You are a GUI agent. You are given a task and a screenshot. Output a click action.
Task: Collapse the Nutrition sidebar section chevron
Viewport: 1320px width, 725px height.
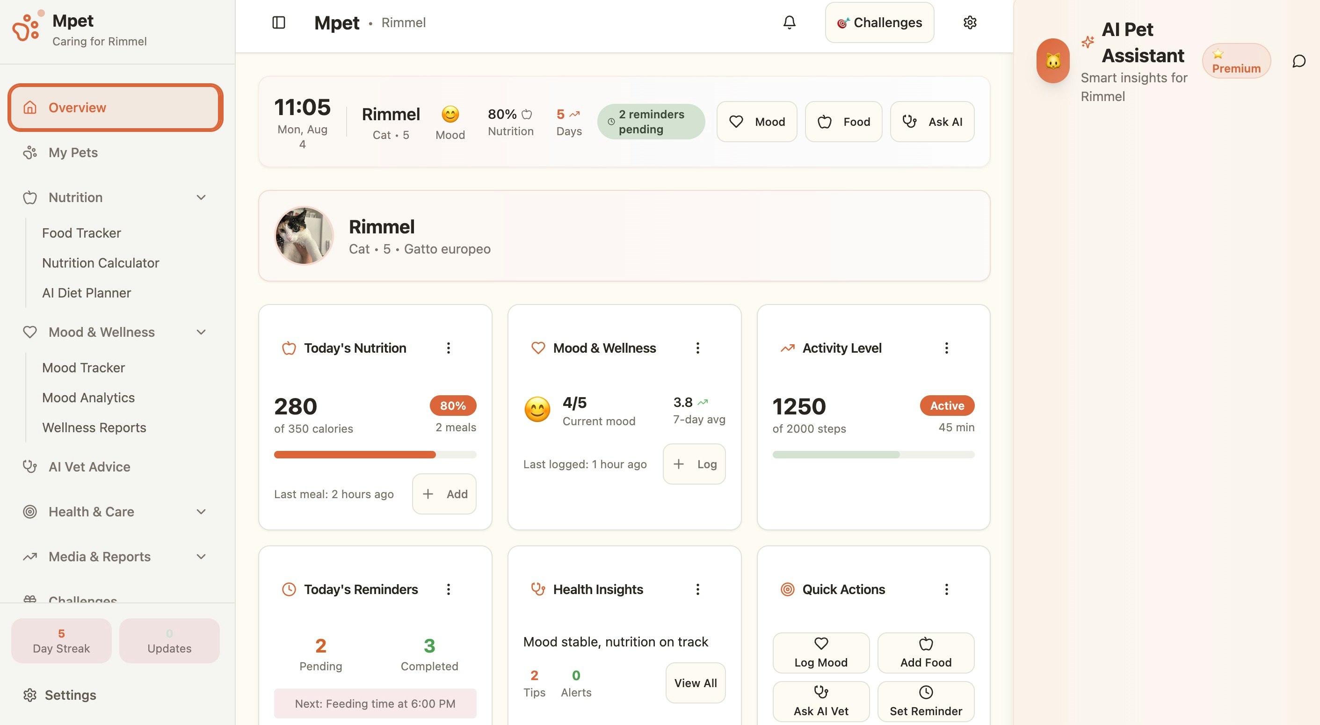point(202,197)
